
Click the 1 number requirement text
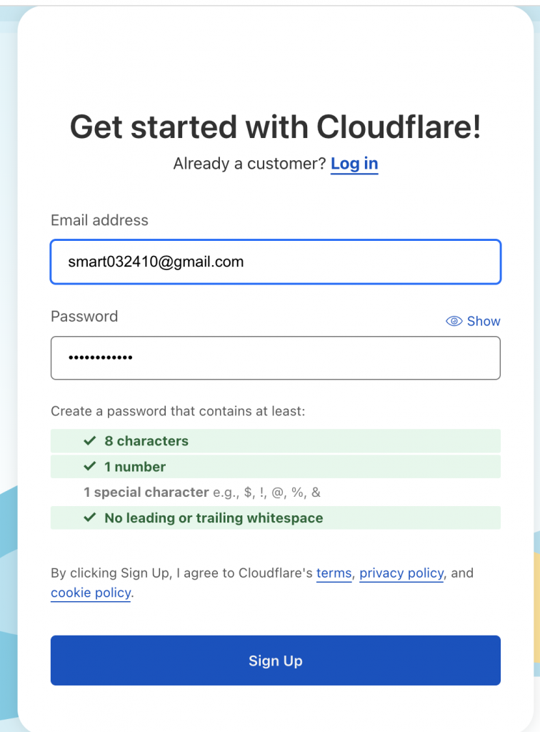point(135,466)
